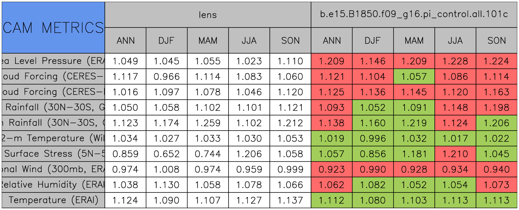Click the Zonal Wind (300mb) row label
The height and width of the screenshot is (210, 519).
pos(53,169)
